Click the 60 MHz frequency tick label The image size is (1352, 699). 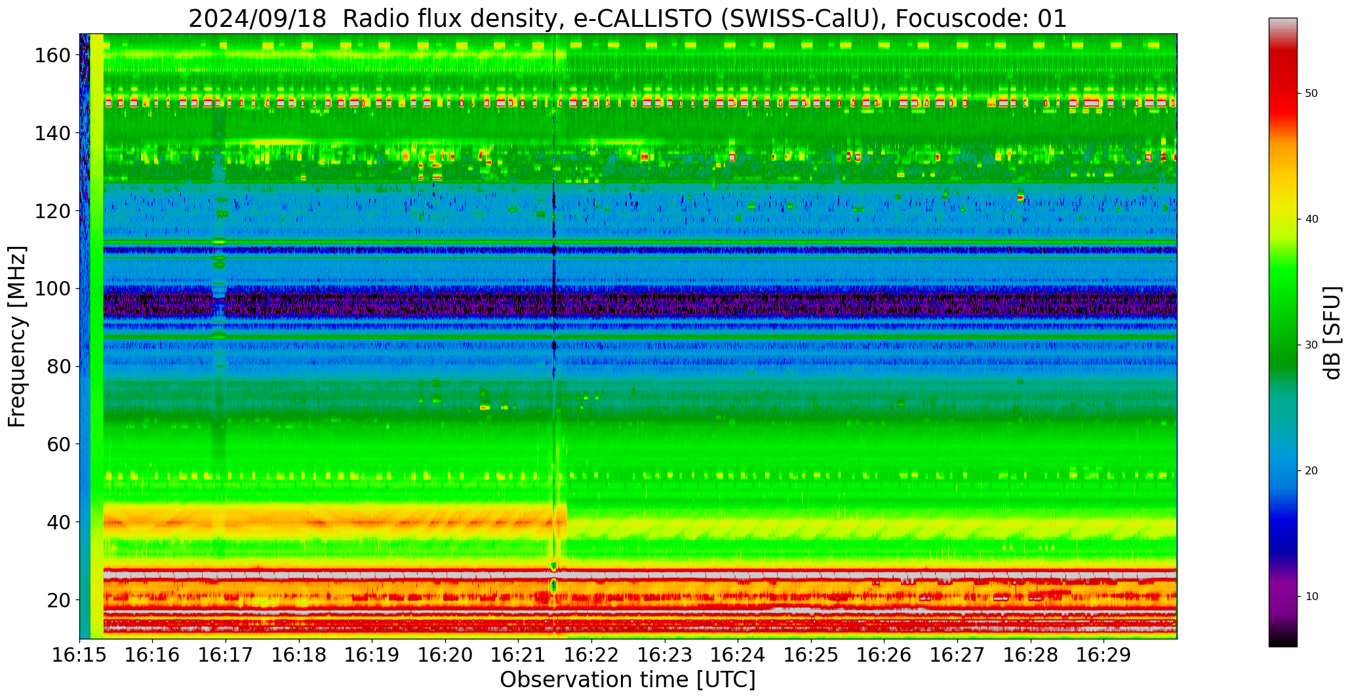click(x=58, y=444)
